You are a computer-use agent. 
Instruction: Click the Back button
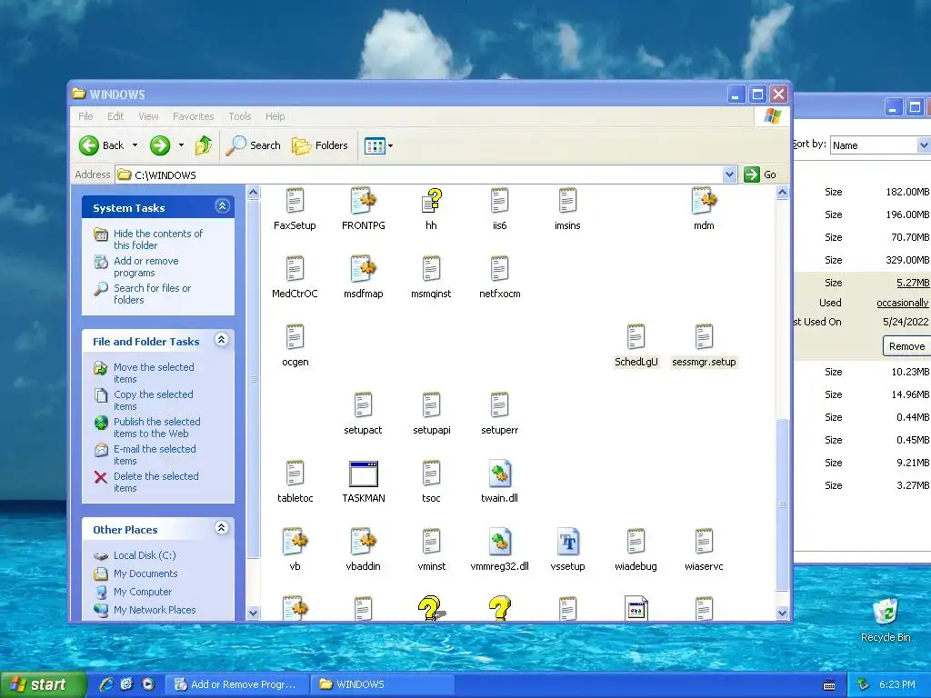click(102, 145)
